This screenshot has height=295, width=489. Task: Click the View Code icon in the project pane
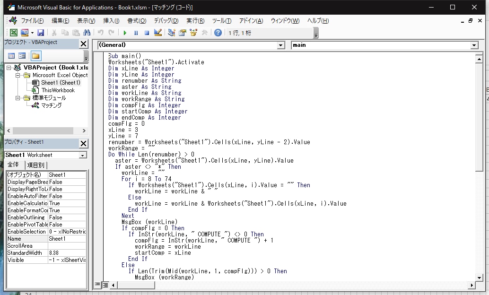click(11, 56)
